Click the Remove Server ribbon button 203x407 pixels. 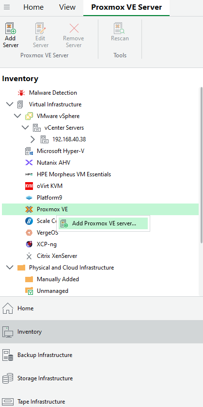[x=74, y=35]
